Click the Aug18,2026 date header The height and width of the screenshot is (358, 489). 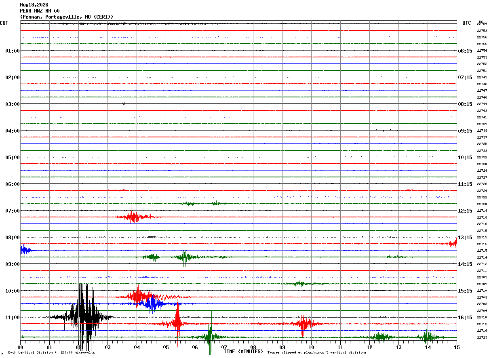(x=34, y=5)
